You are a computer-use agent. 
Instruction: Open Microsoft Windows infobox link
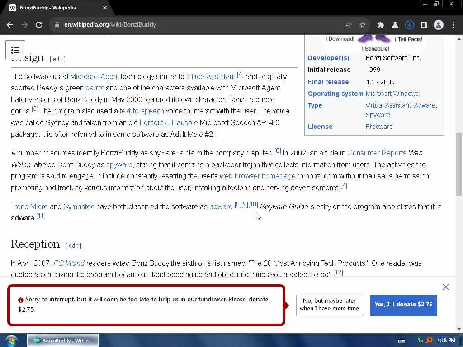click(392, 94)
